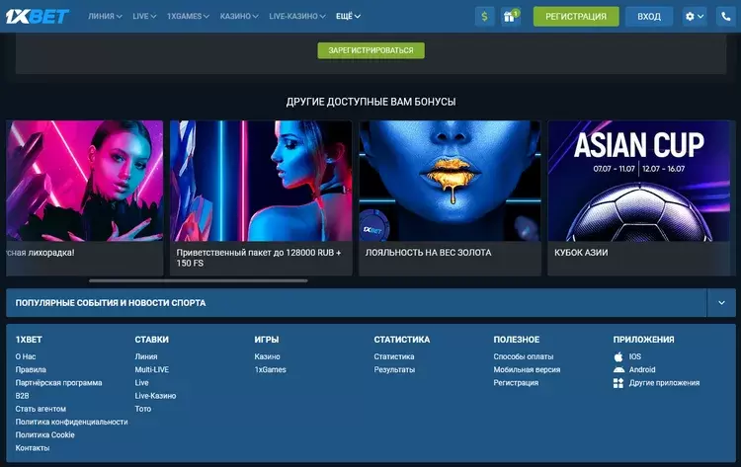Click the 1XBET logo
Viewport: 741px width, 467px height.
click(x=37, y=16)
